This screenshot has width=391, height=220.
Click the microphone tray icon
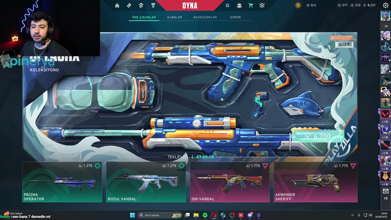359,215
